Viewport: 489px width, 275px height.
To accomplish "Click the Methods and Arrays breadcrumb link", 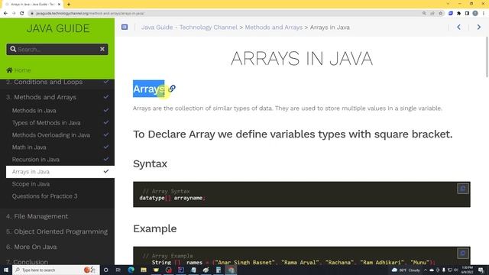I will point(274,27).
